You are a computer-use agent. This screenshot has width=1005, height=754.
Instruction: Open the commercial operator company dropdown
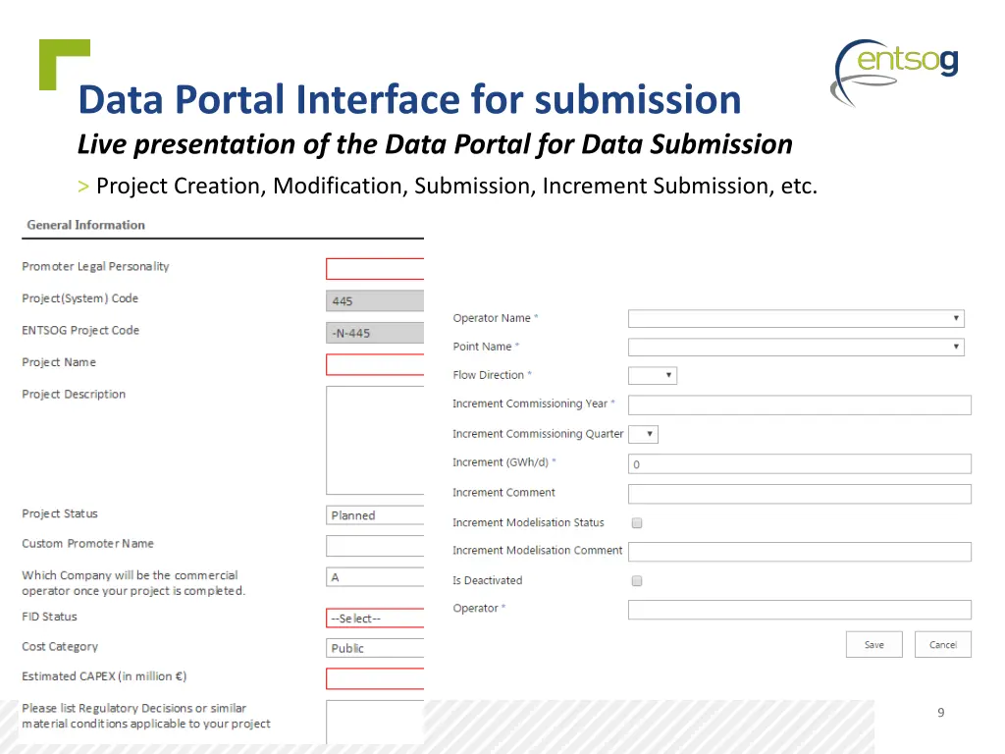pyautogui.click(x=375, y=577)
